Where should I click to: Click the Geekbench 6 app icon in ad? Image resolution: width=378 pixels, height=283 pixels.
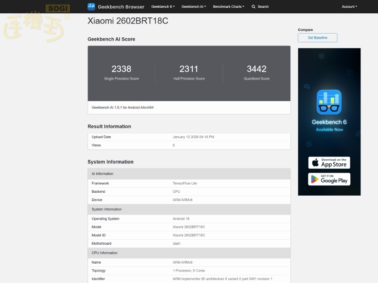329,102
